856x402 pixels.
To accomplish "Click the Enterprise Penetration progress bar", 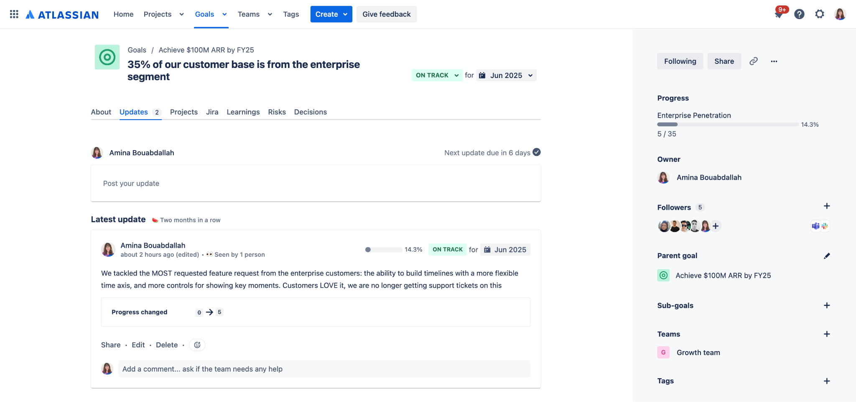I will click(728, 124).
